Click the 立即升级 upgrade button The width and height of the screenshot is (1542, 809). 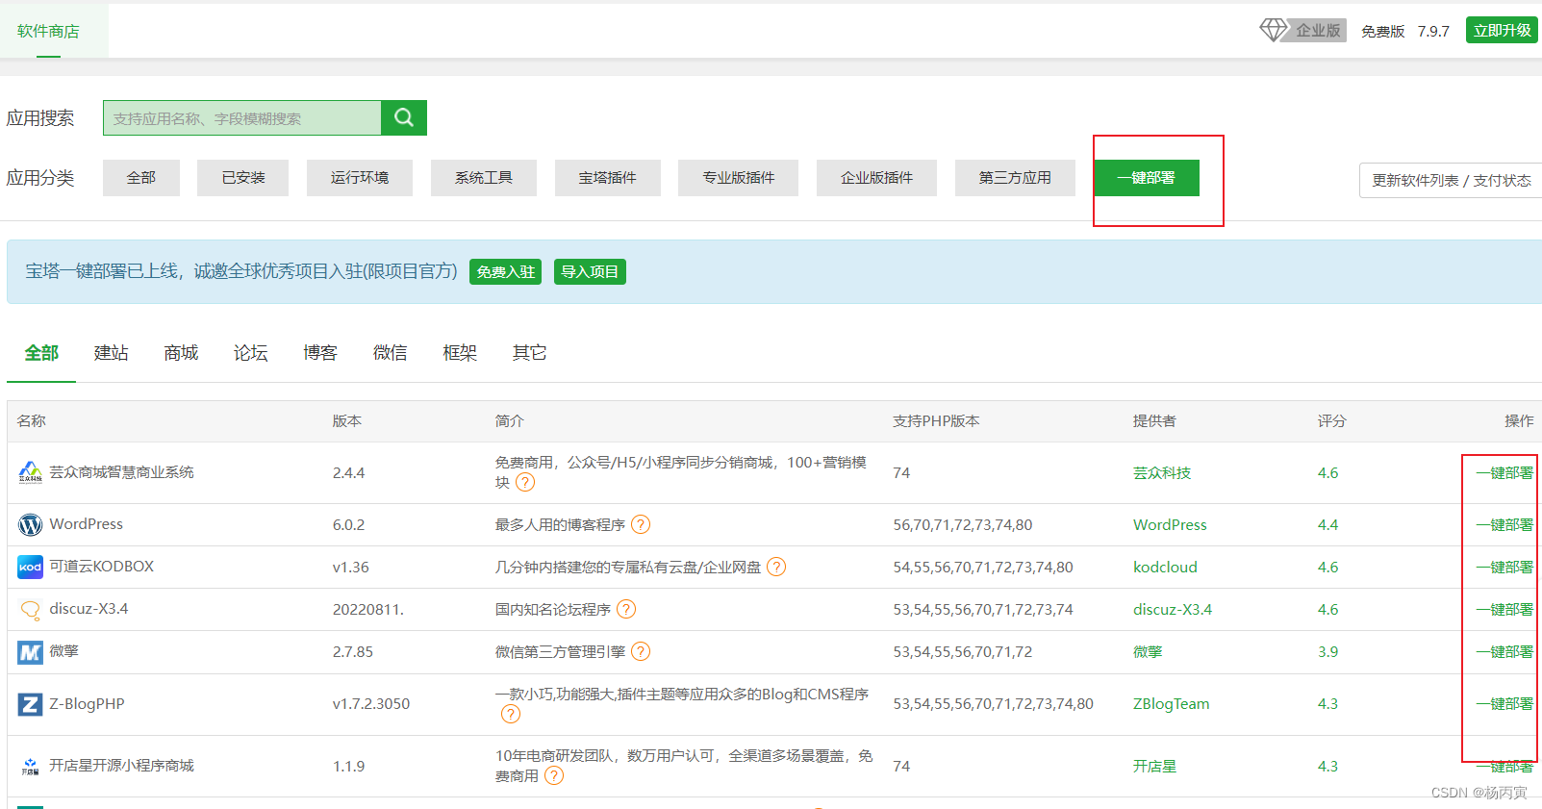coord(1502,31)
